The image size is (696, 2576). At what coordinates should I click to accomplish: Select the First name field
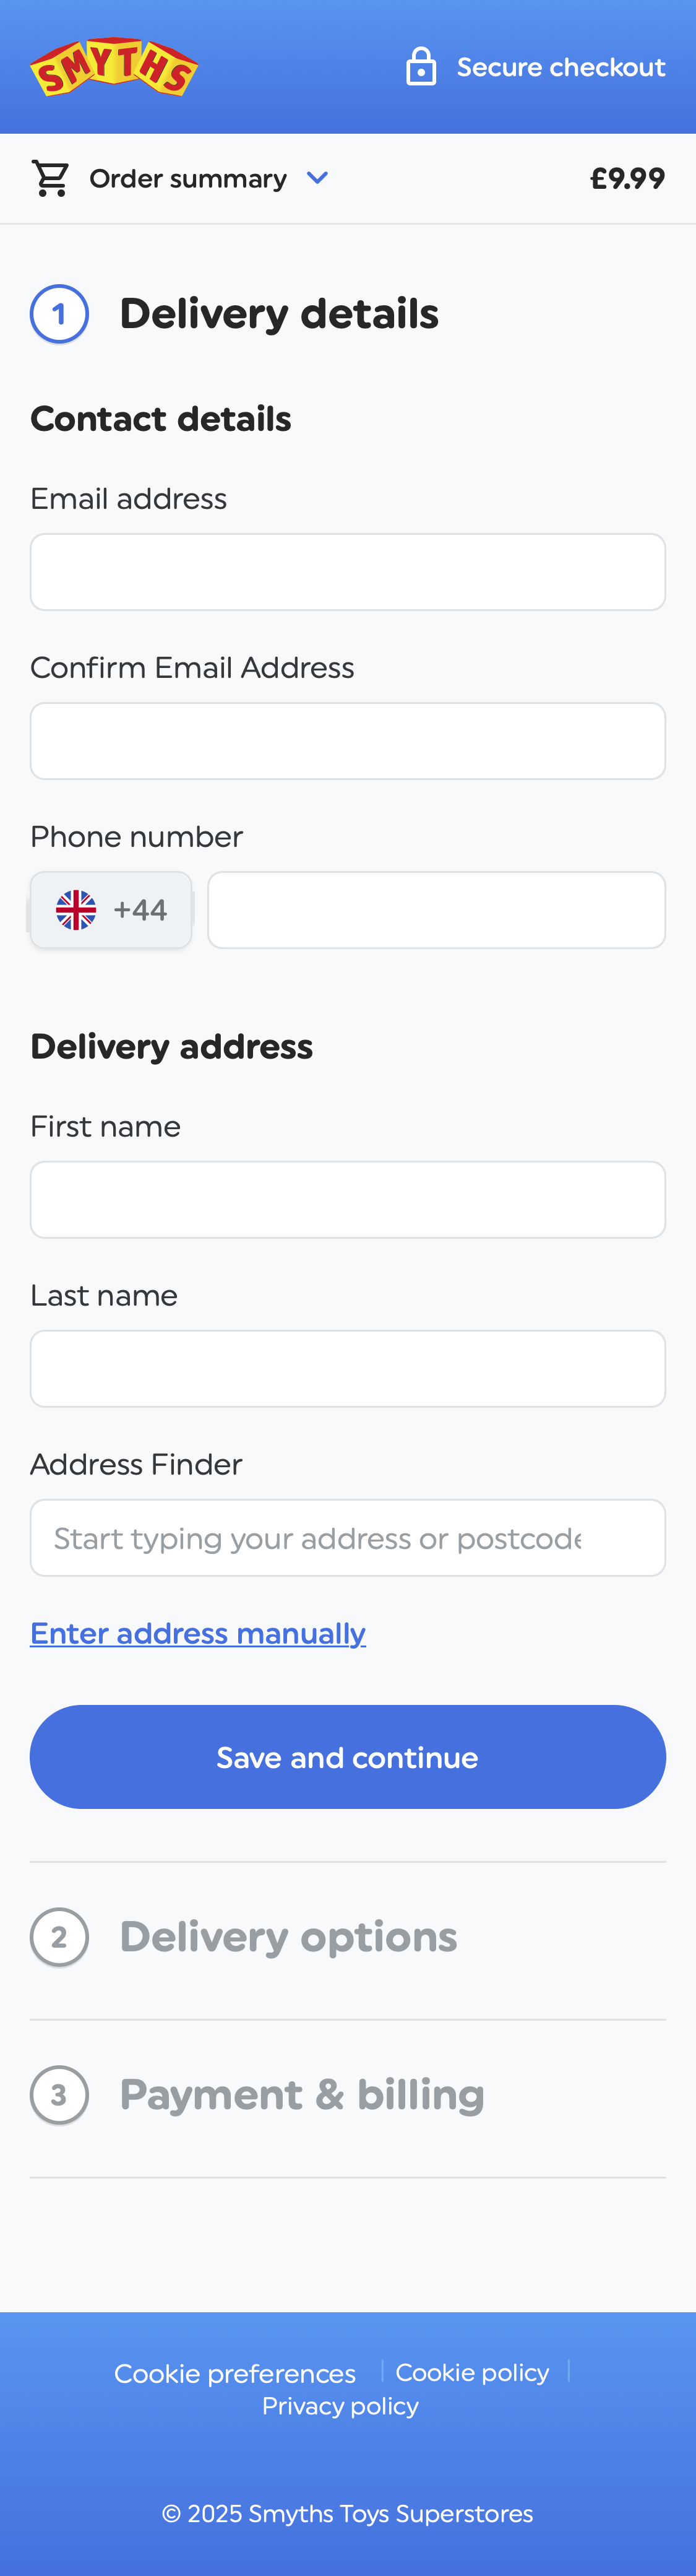coord(348,1200)
